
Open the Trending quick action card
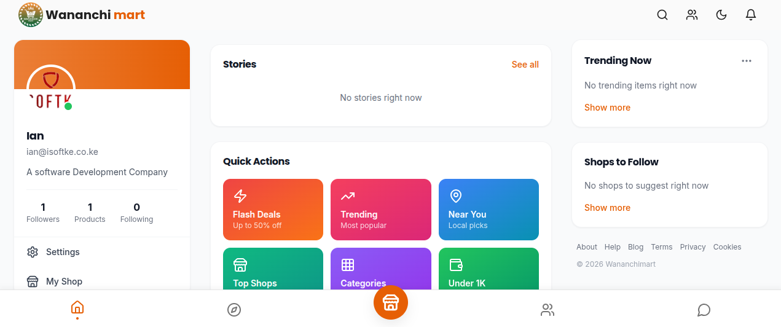381,210
